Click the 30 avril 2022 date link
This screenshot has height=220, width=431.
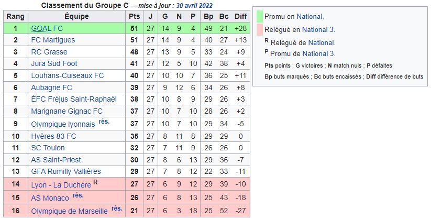coord(194,5)
